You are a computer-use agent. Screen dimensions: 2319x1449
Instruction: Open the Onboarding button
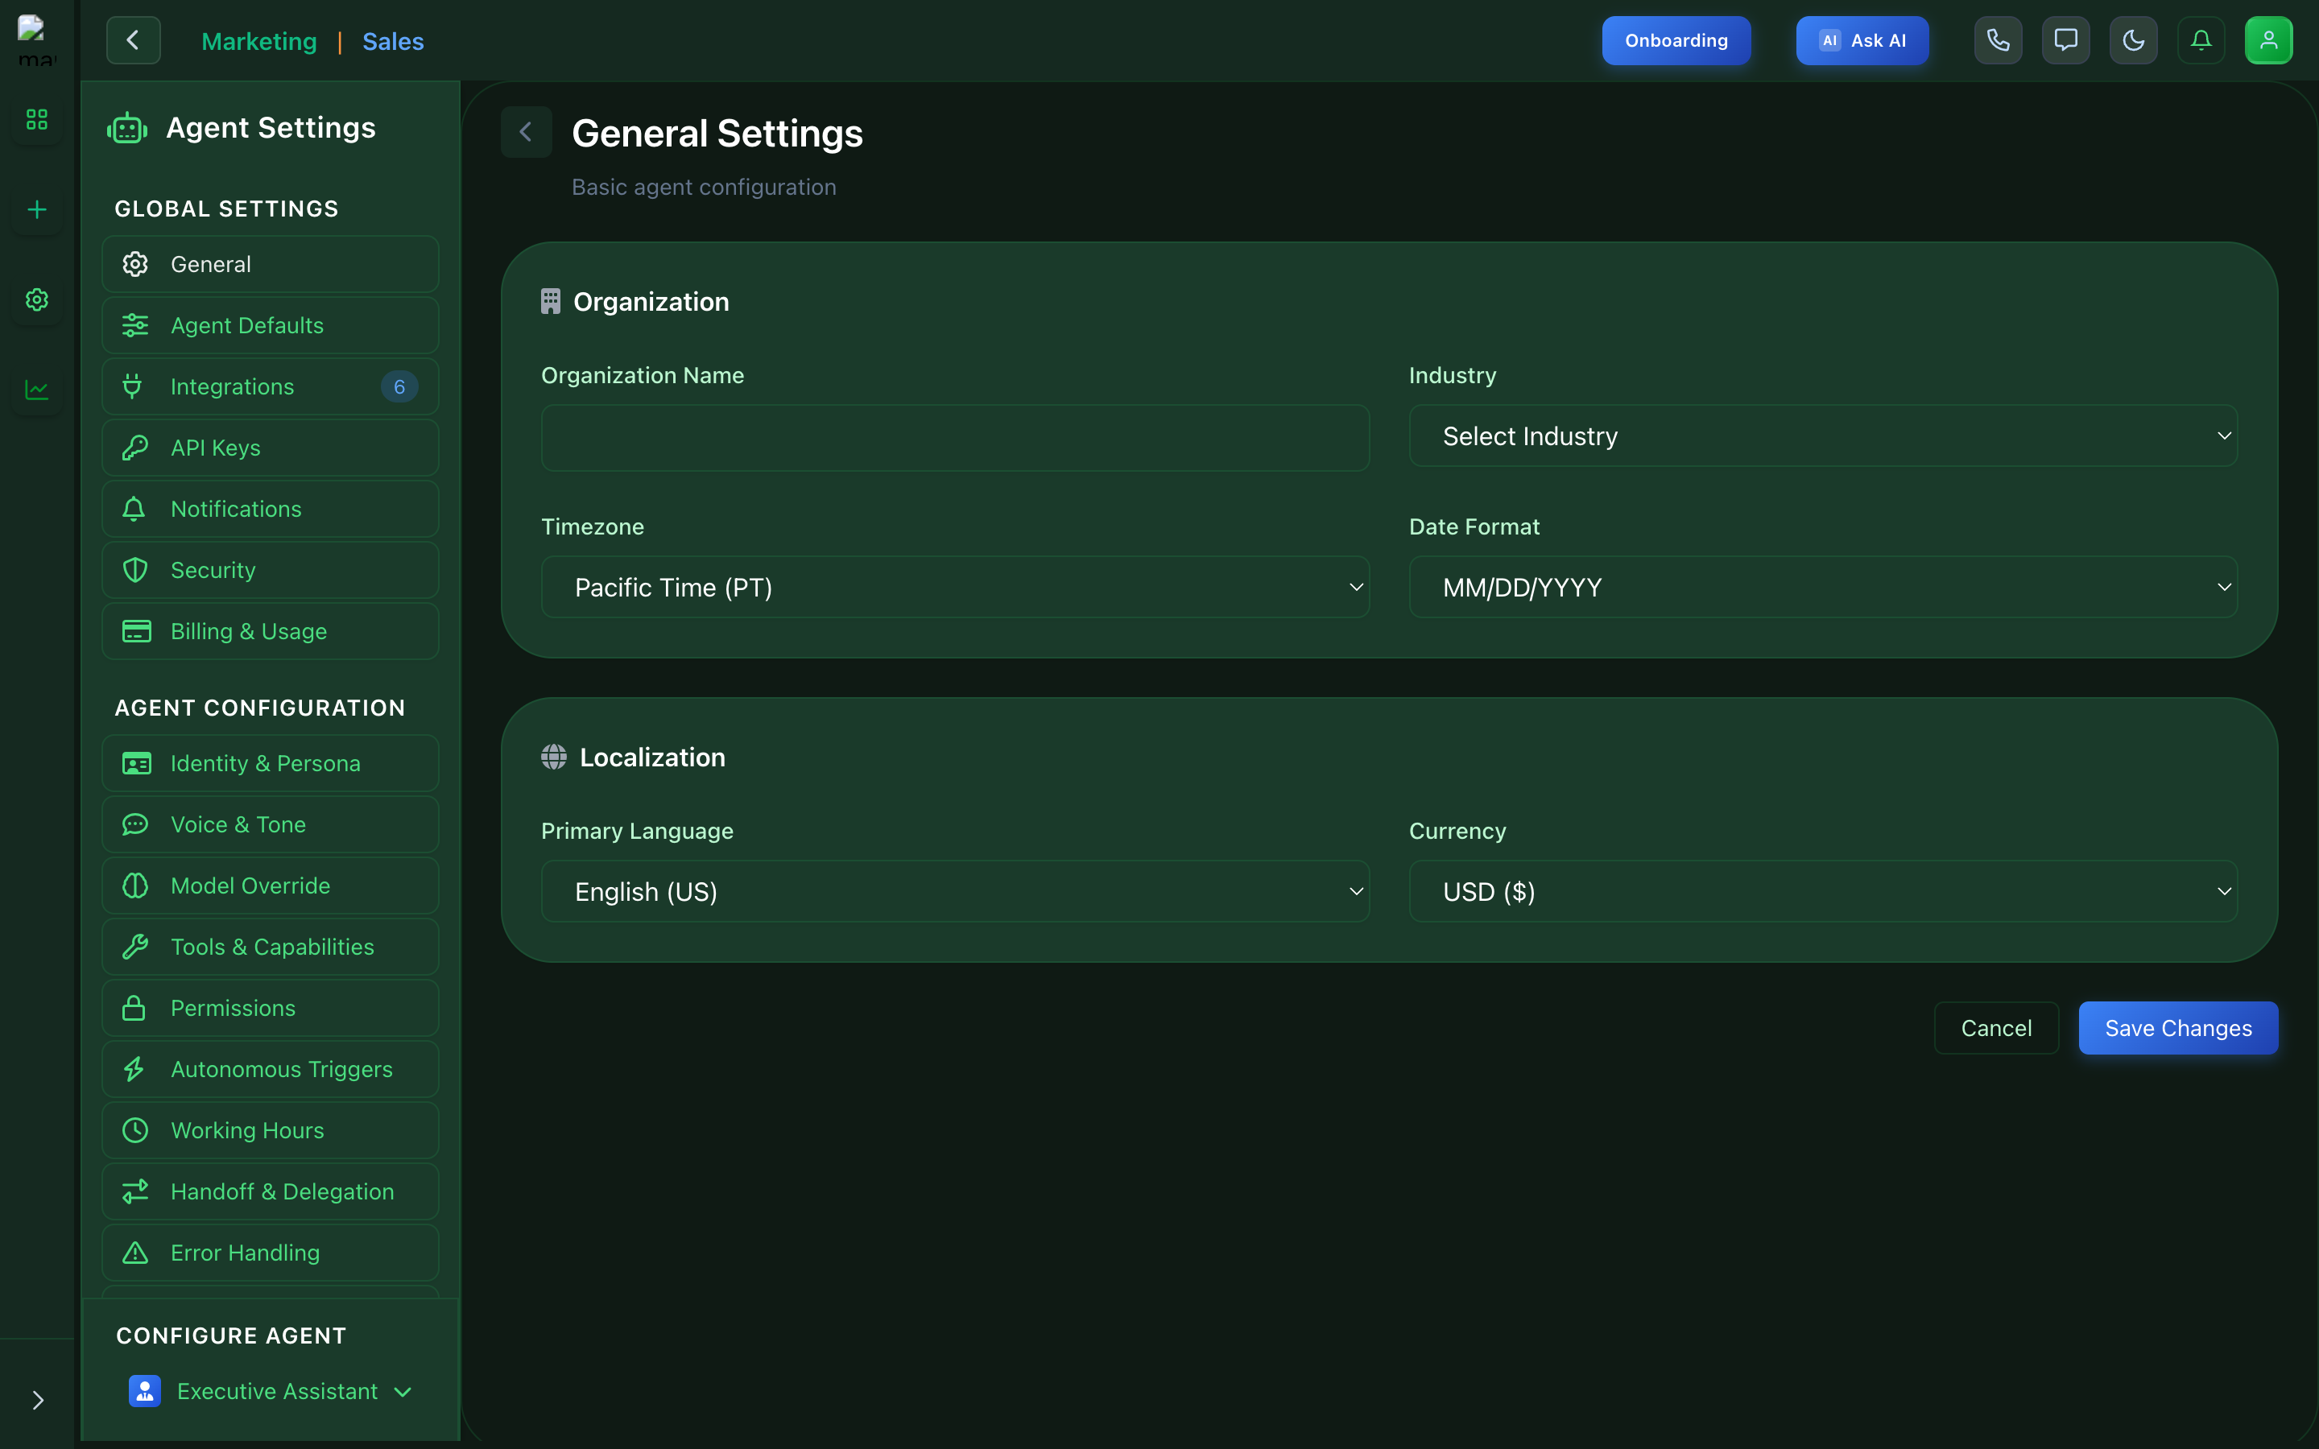[1676, 40]
